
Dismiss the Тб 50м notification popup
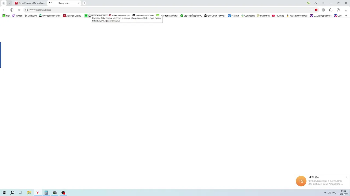tap(346, 177)
